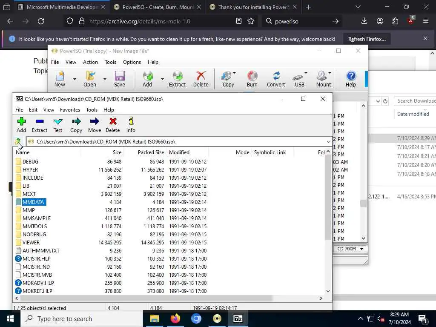The width and height of the screenshot is (436, 327).
Task: Open File Explorer from taskbar
Action: pos(154,318)
